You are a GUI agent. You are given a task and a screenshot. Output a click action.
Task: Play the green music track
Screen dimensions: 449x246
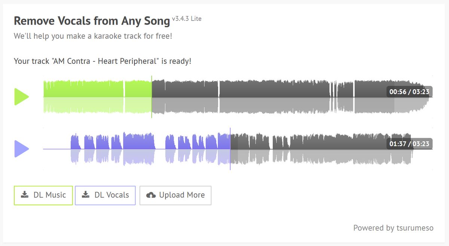click(x=21, y=97)
